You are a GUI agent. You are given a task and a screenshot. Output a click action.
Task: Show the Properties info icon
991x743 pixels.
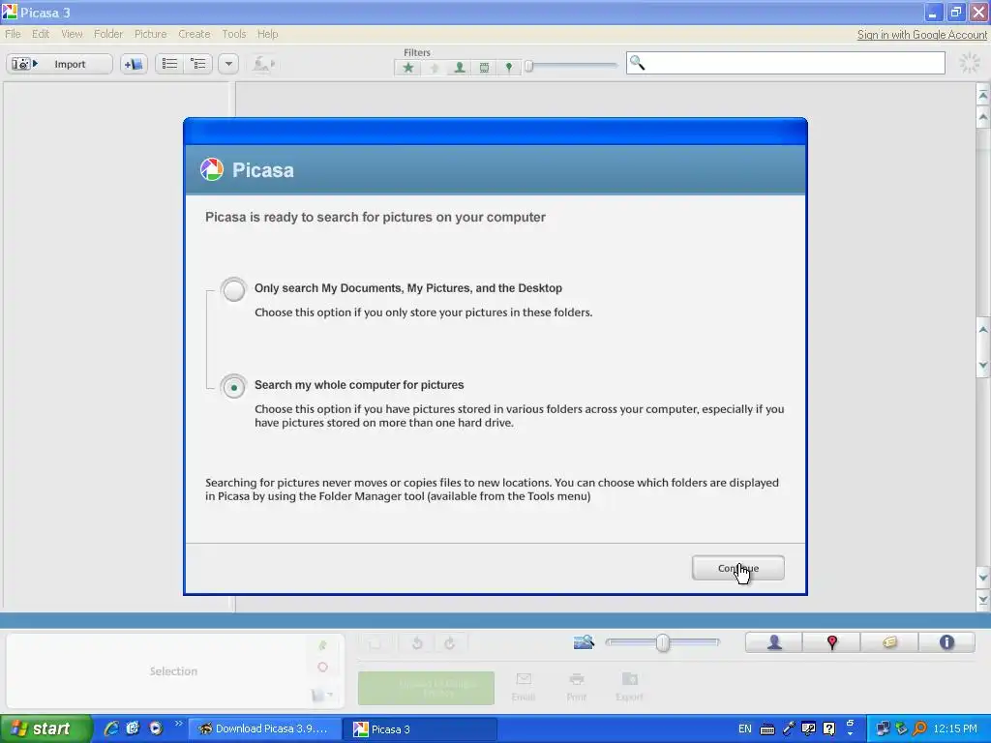pos(946,642)
